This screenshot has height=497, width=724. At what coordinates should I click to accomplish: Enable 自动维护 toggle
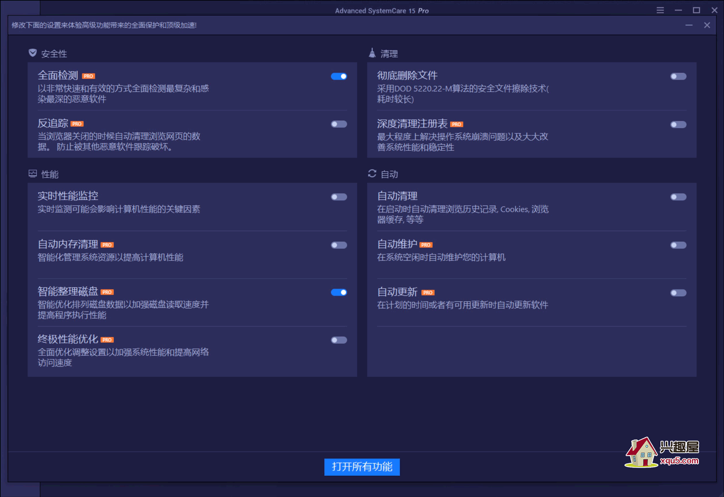click(678, 245)
